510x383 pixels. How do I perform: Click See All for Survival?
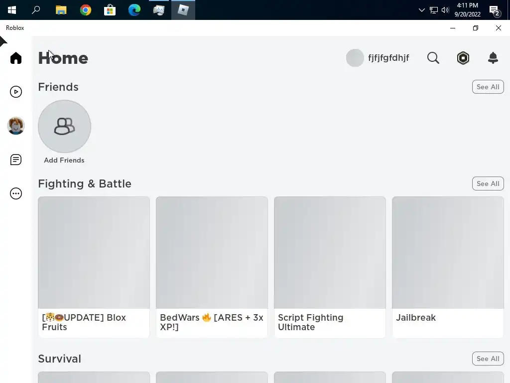(x=488, y=359)
